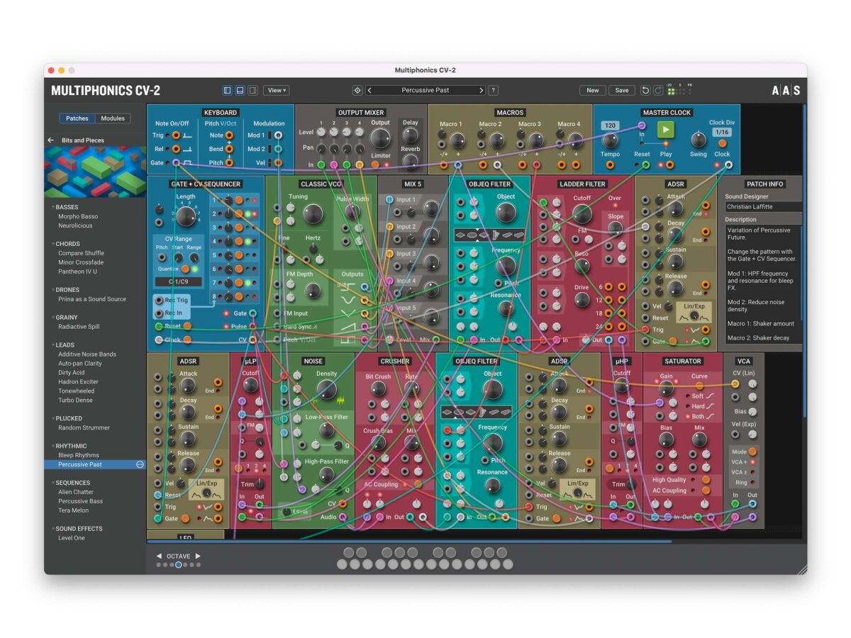The height and width of the screenshot is (638, 851).
Task: Go to next patch with right chevron
Action: click(481, 90)
